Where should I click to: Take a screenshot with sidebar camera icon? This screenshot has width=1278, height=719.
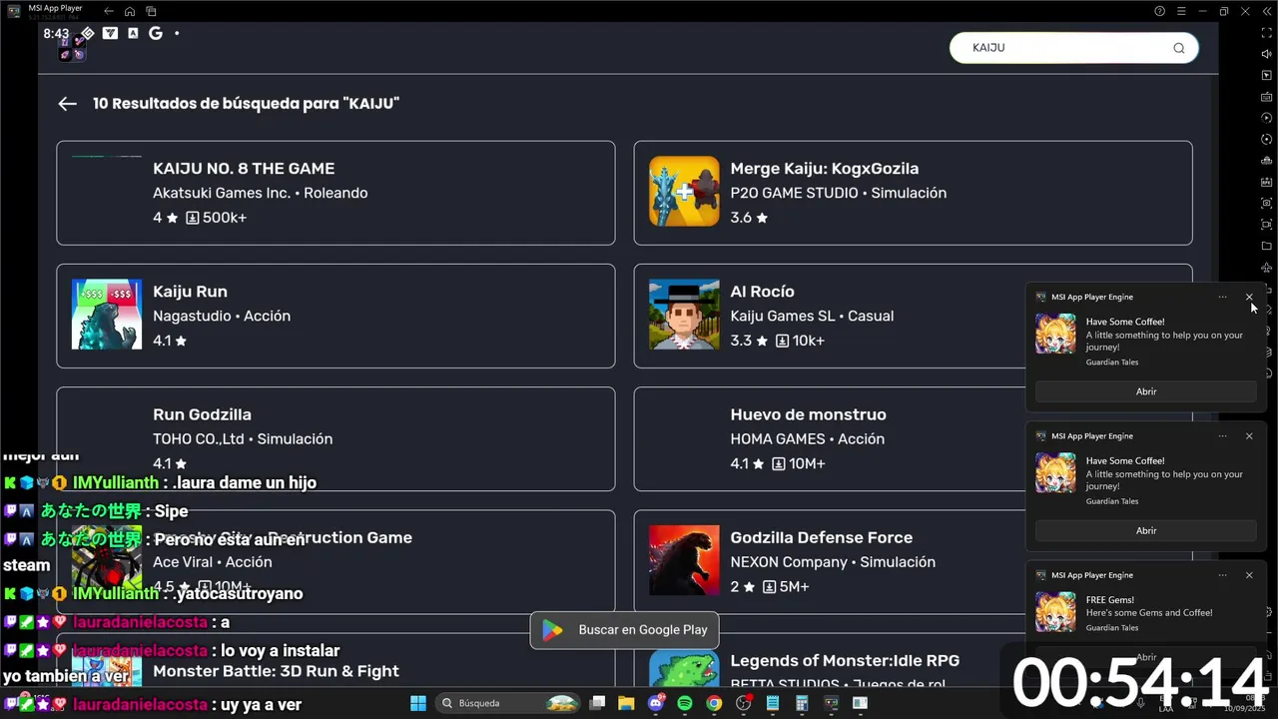[1267, 203]
